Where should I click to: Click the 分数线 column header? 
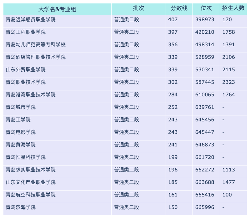point(179,9)
